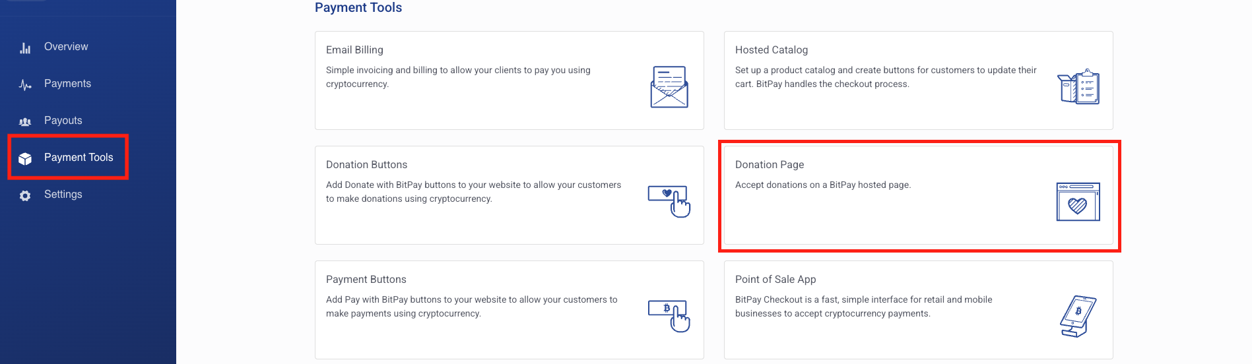
Task: Click the Hosted Catalog box and clipboard icon
Action: tap(1078, 86)
